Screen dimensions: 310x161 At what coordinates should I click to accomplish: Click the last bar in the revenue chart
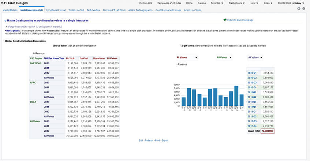[242, 100]
